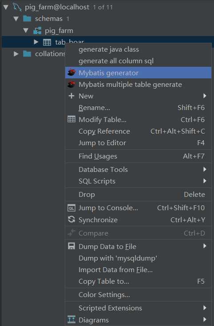This screenshot has width=214, height=326.
Task: Click the Mybatis generator bird icon
Action: click(x=71, y=73)
